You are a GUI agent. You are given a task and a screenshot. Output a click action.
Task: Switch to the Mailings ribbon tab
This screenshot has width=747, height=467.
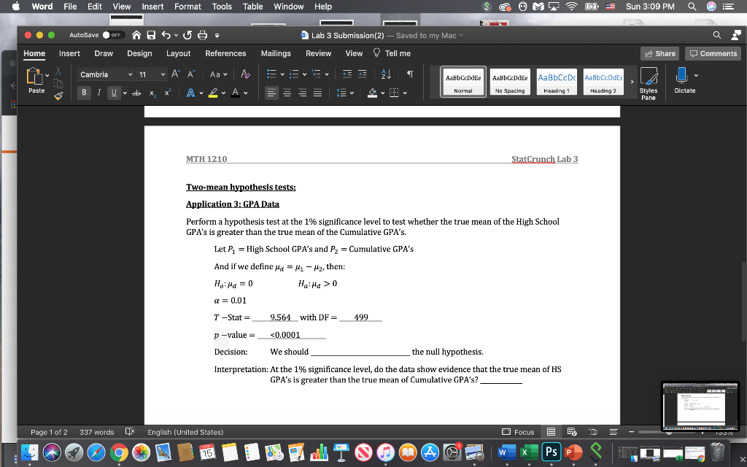(276, 53)
